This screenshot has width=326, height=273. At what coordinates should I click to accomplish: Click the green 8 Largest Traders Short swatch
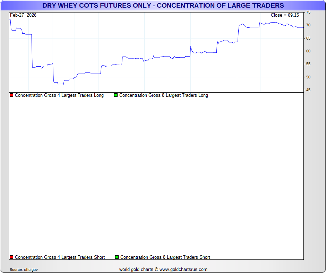117,257
